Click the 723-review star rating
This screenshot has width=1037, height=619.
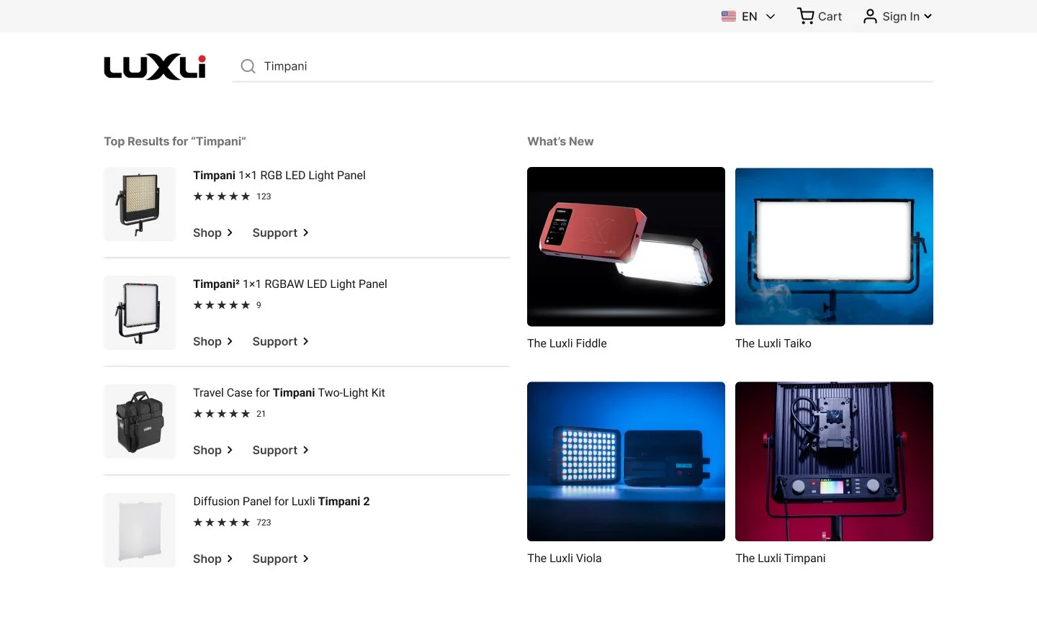[x=232, y=523]
